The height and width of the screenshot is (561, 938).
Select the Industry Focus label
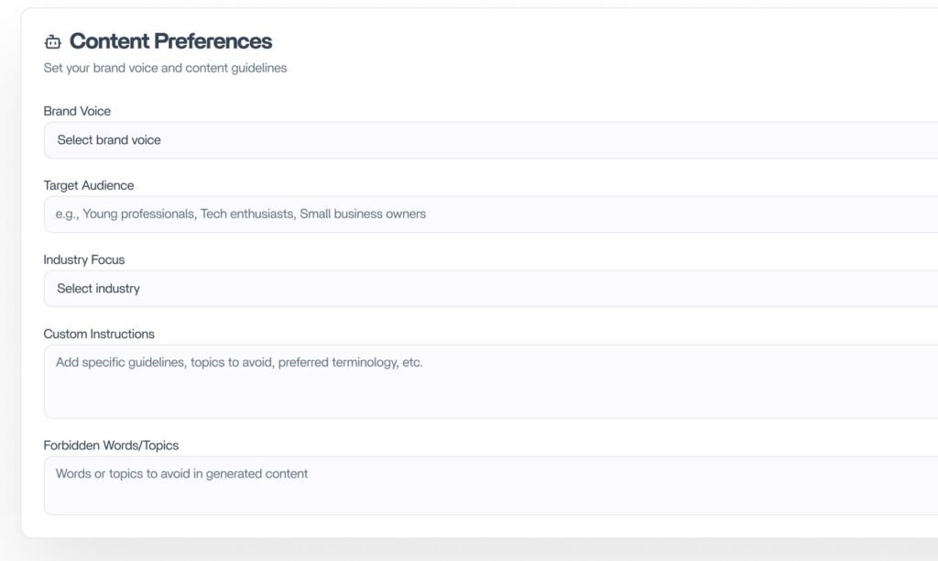click(x=84, y=259)
